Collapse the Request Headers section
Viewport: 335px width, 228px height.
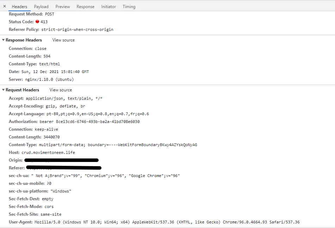click(4, 90)
